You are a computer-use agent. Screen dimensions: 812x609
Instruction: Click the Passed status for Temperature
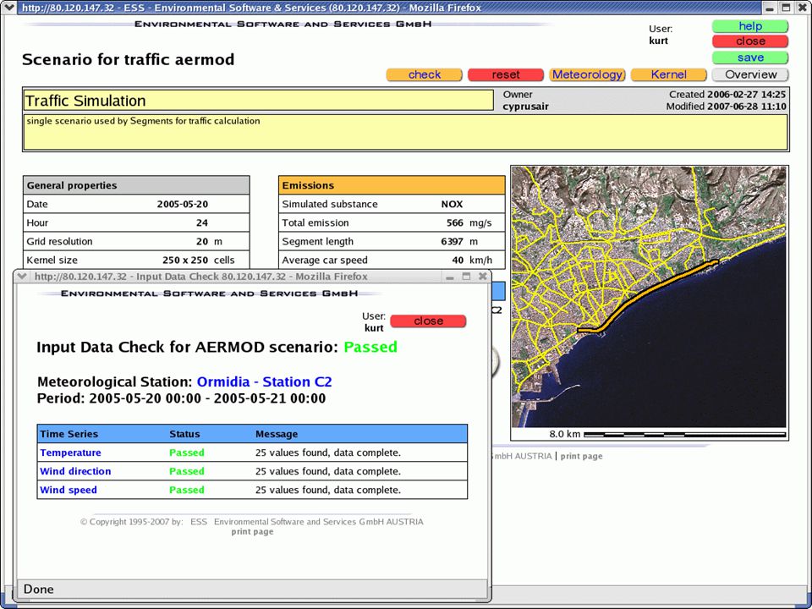[x=187, y=453]
